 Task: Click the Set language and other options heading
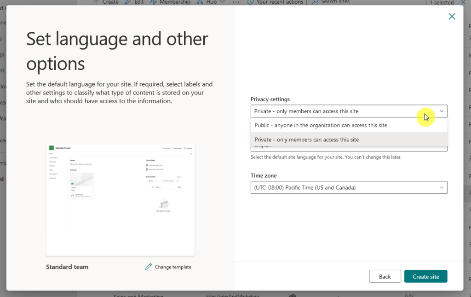117,51
